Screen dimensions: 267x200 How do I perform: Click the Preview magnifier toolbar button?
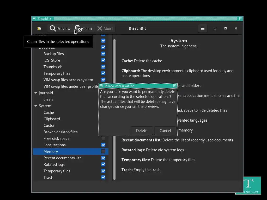pyautogui.click(x=60, y=28)
